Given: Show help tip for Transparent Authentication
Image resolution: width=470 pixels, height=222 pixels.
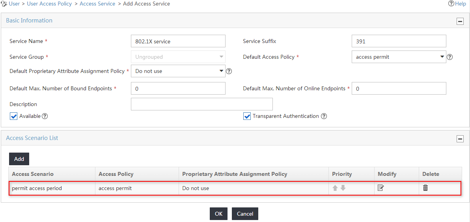Looking at the screenshot, I should [324, 116].
